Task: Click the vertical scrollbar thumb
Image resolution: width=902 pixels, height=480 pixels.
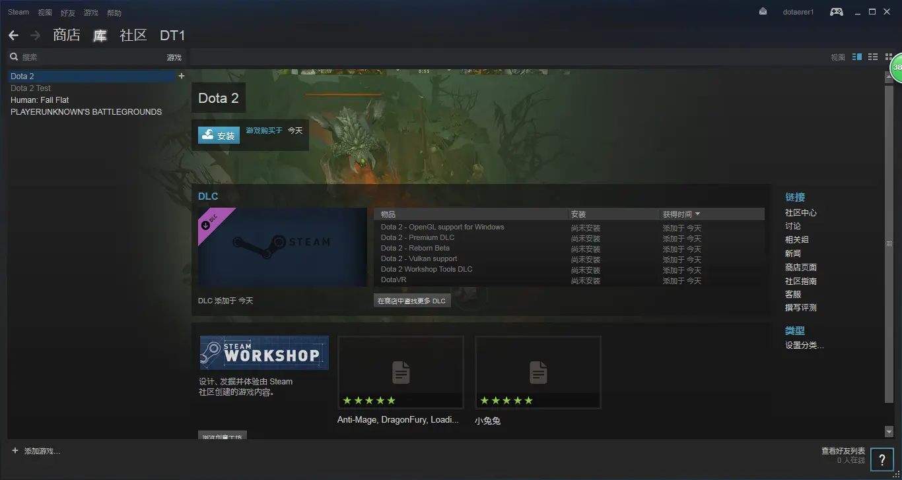Action: 889,243
